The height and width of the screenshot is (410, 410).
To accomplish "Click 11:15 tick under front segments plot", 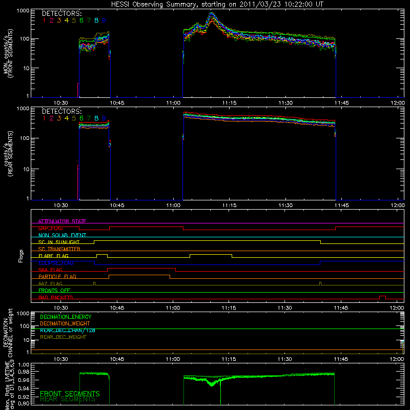I will [x=229, y=103].
